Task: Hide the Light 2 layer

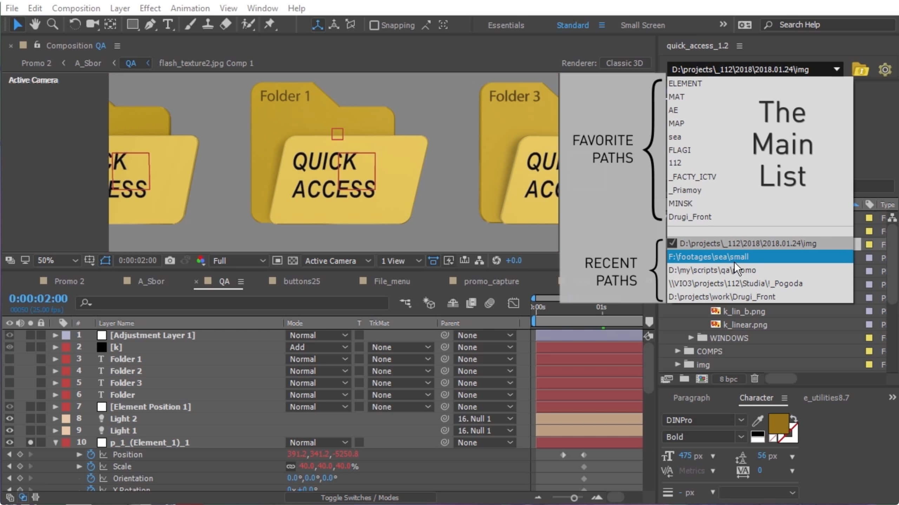Action: [9, 418]
